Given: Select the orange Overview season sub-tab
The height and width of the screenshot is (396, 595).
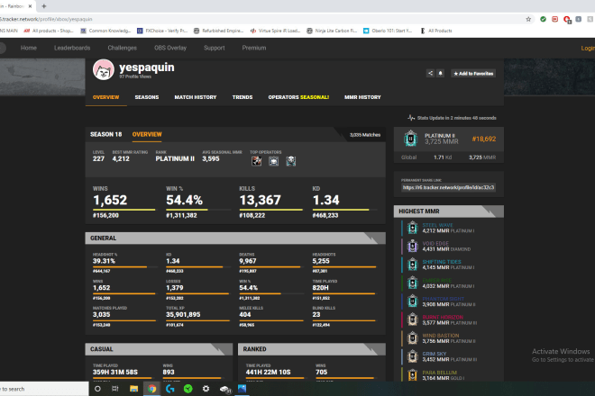Looking at the screenshot, I should point(147,134).
